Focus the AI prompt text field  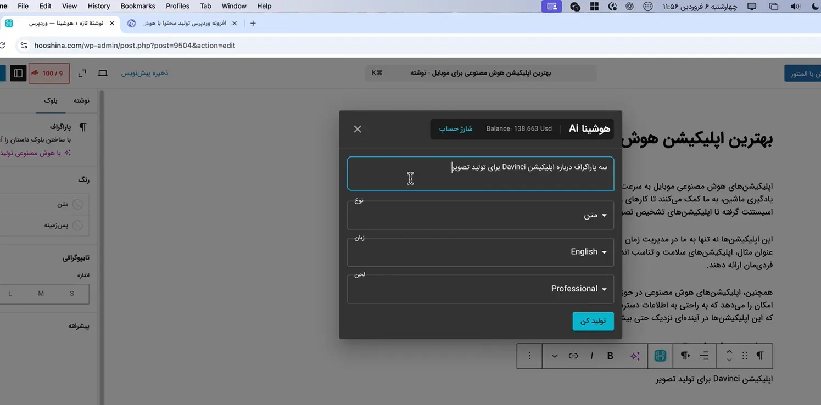(481, 173)
